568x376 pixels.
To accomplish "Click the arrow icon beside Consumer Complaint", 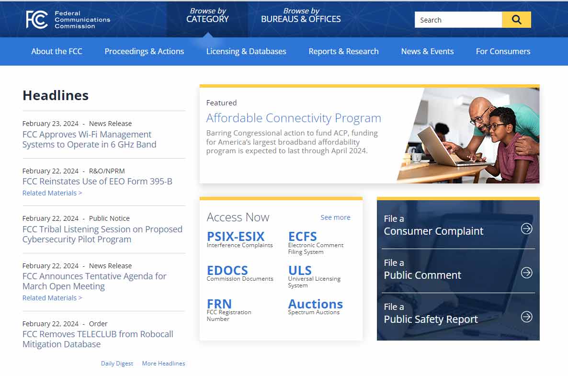I will coord(526,228).
